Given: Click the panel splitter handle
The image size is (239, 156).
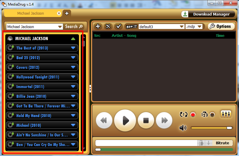Looking at the screenshot, I should pos(90,89).
